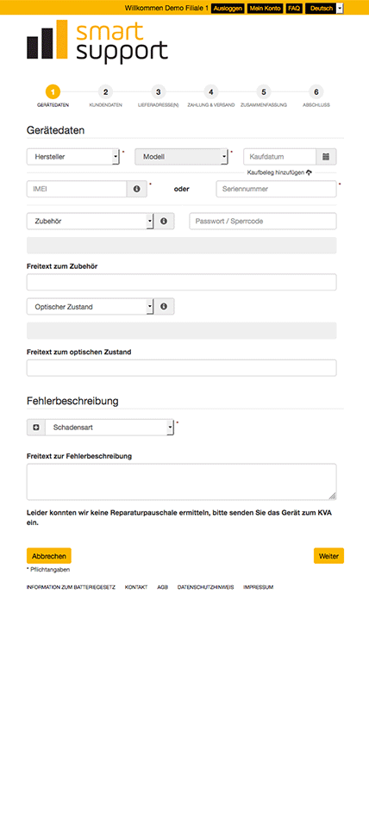
Task: Jump to step 4 Zahlung & Versand
Action: (210, 97)
